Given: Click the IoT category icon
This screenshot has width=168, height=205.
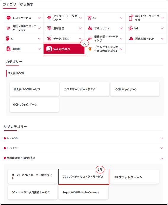Looking at the screenshot, I should pyautogui.click(x=130, y=28).
